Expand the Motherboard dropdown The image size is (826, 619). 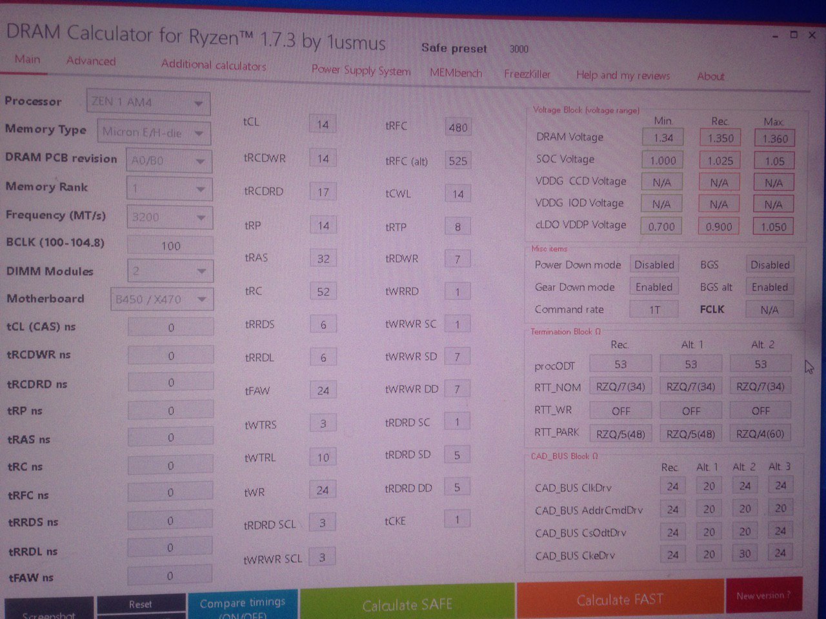tap(162, 299)
